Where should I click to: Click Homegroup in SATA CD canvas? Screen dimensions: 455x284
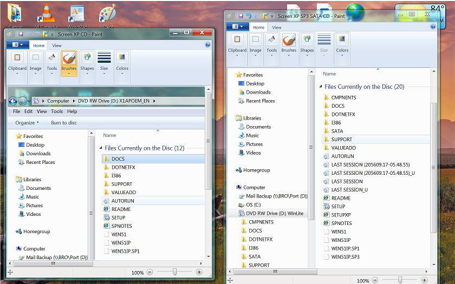click(x=257, y=170)
